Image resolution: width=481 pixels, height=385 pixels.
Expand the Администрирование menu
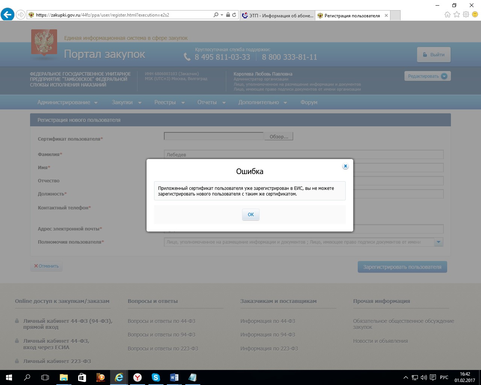(67, 102)
